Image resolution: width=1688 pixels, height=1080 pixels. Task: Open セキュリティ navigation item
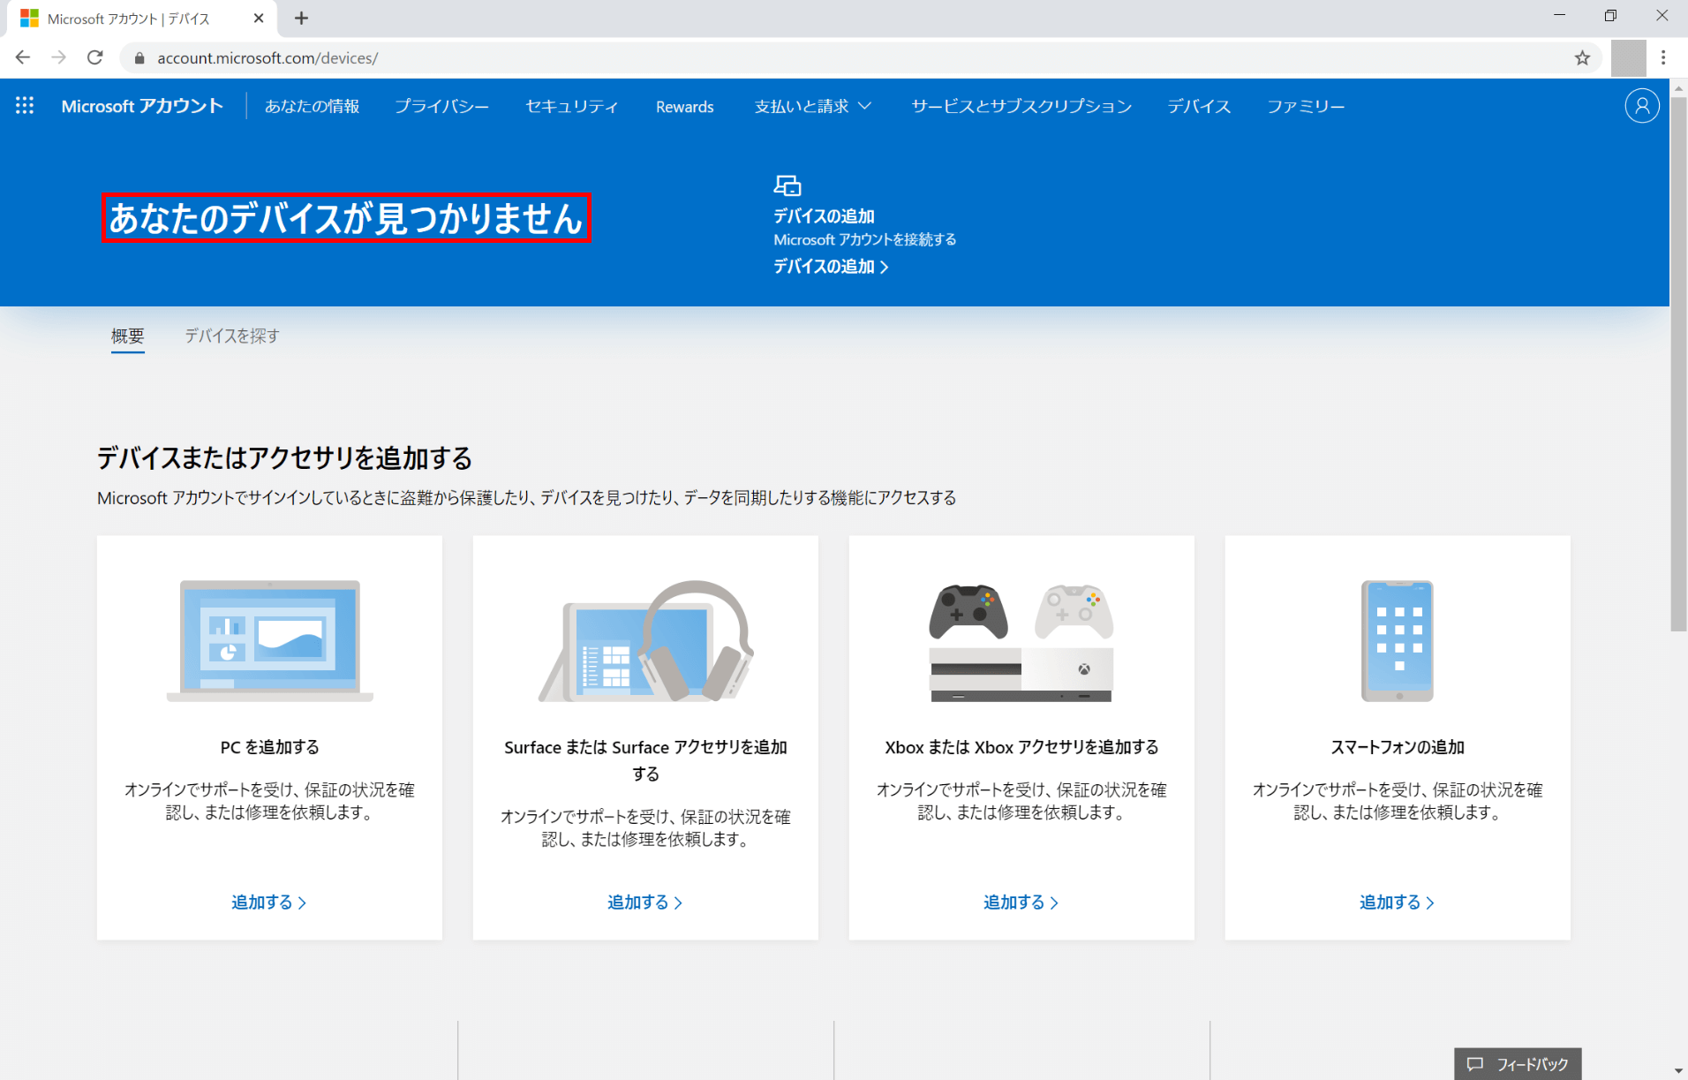pyautogui.click(x=571, y=106)
